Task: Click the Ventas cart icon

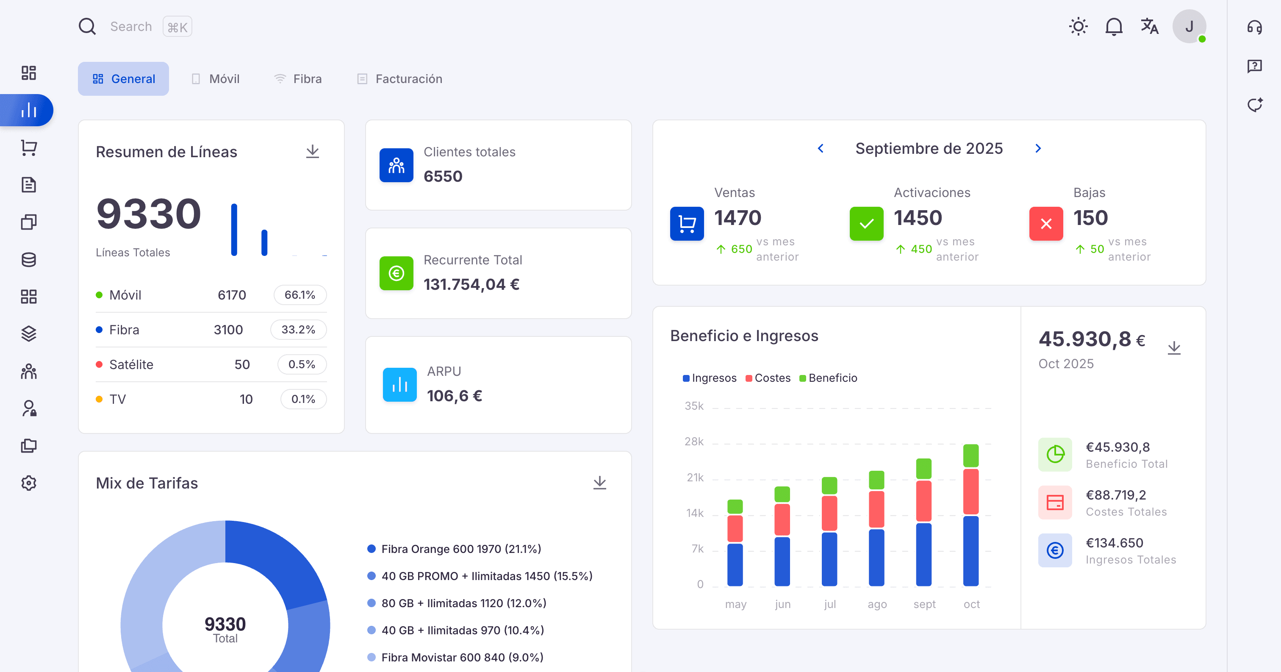Action: [x=687, y=224]
